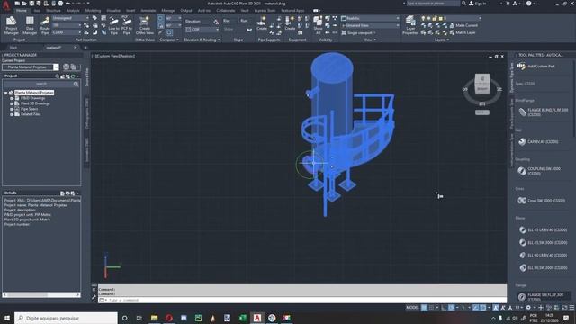
Task: Select COUPLING SW 3000 palette item
Action: point(539,171)
